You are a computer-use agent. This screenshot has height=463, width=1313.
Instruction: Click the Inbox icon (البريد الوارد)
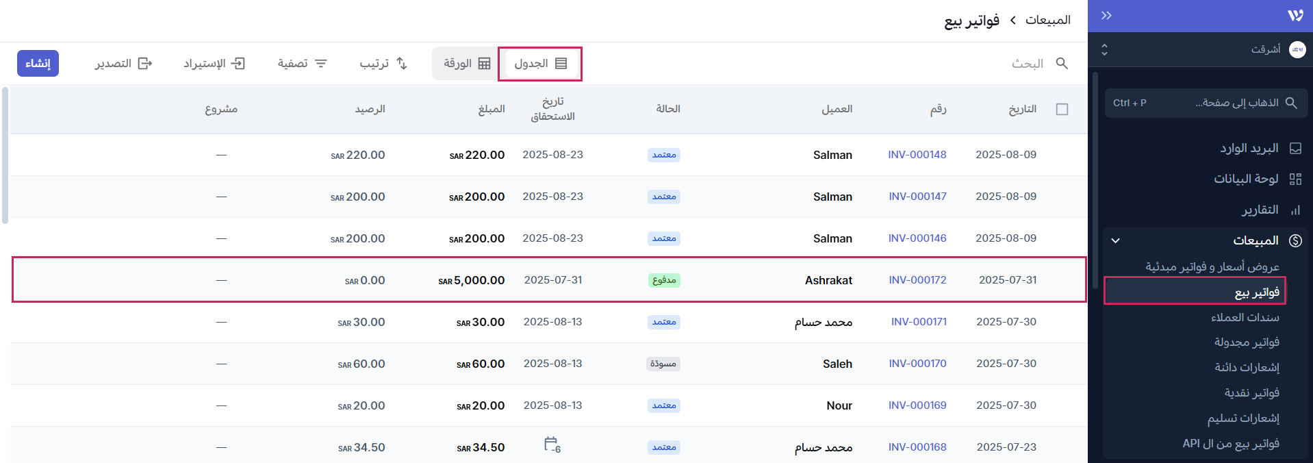click(x=1295, y=149)
